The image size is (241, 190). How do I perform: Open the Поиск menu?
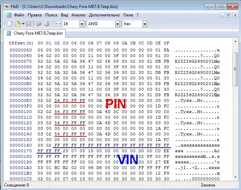(51, 15)
